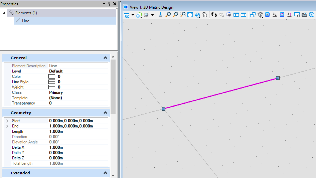Click the line's end handle in view
316x178 pixels.
[278, 78]
